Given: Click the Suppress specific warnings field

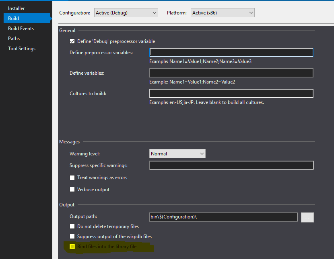Looking at the screenshot, I should (231, 165).
